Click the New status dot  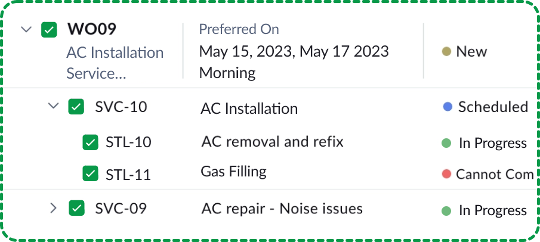pyautogui.click(x=446, y=52)
